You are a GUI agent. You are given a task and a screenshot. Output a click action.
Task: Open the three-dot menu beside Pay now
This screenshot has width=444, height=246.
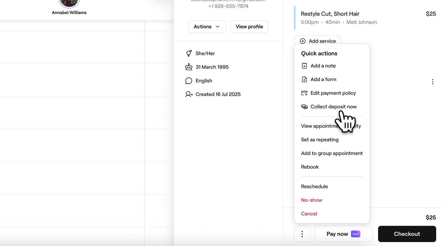[302, 234]
